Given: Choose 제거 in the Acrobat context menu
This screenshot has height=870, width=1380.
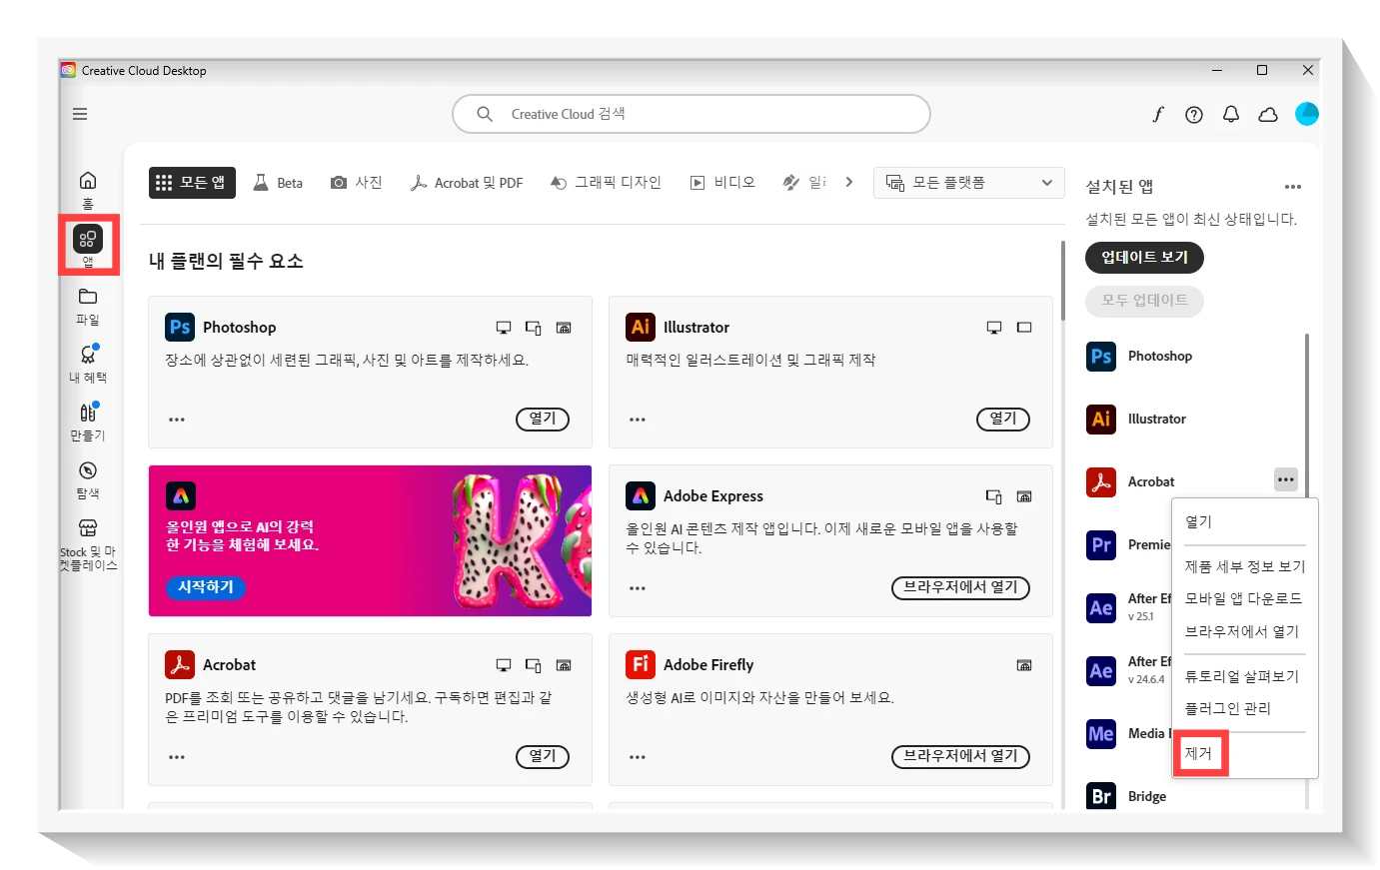Looking at the screenshot, I should tap(1199, 753).
